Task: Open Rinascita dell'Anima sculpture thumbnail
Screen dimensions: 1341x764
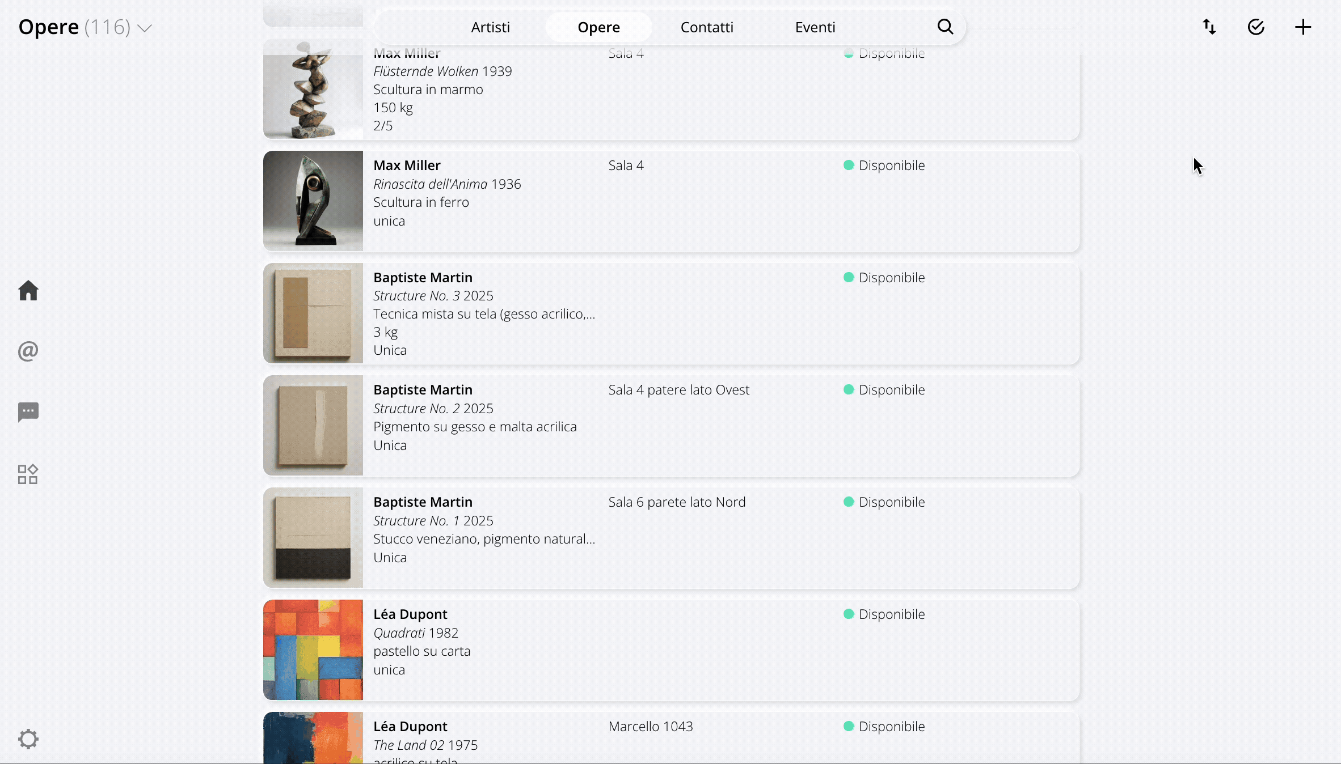Action: 313,201
